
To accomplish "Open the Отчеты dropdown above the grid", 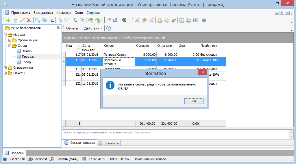I will point(73,28).
